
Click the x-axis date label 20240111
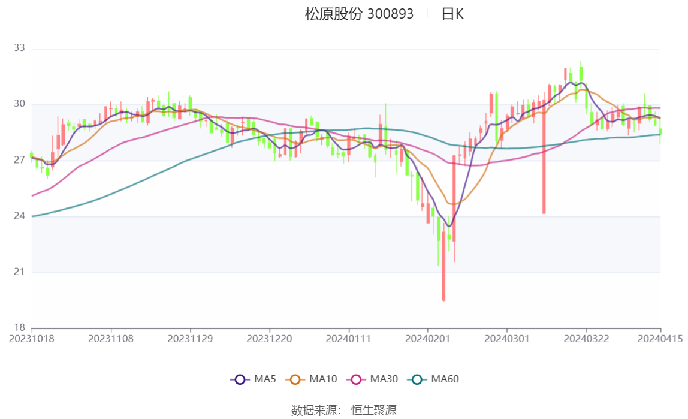(x=348, y=339)
